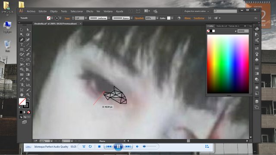Select the Magic Wand tool
The width and height of the screenshot is (276, 155).
pos(22,34)
